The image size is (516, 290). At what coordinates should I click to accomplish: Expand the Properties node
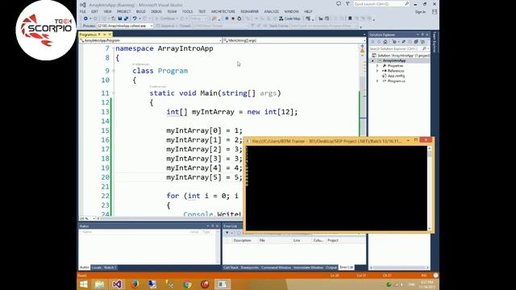click(x=377, y=66)
